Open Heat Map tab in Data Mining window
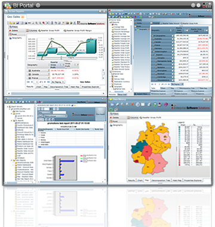215x227 pixels. click(x=177, y=180)
